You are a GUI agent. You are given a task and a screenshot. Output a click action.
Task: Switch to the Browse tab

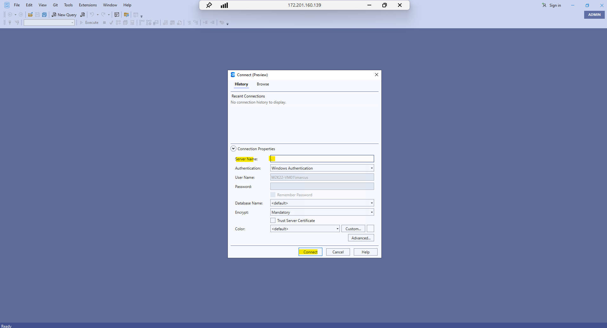(x=262, y=84)
